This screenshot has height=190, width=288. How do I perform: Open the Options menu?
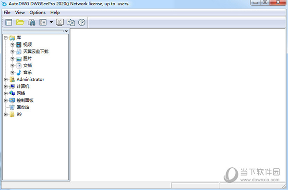[x=37, y=13]
